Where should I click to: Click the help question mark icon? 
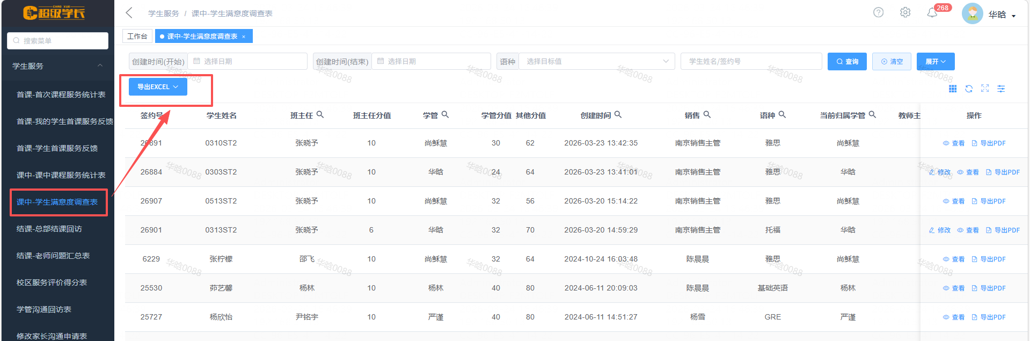pos(878,12)
